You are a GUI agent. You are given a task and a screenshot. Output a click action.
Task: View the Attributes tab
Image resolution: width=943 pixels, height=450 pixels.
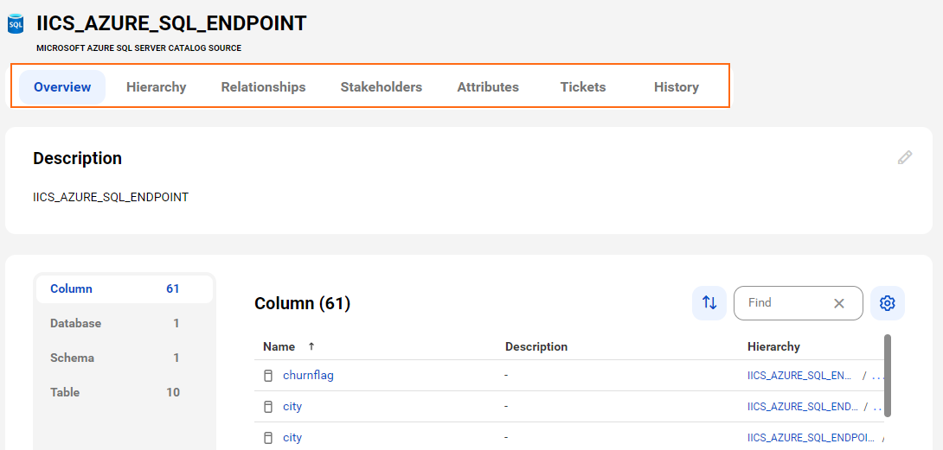pyautogui.click(x=488, y=87)
